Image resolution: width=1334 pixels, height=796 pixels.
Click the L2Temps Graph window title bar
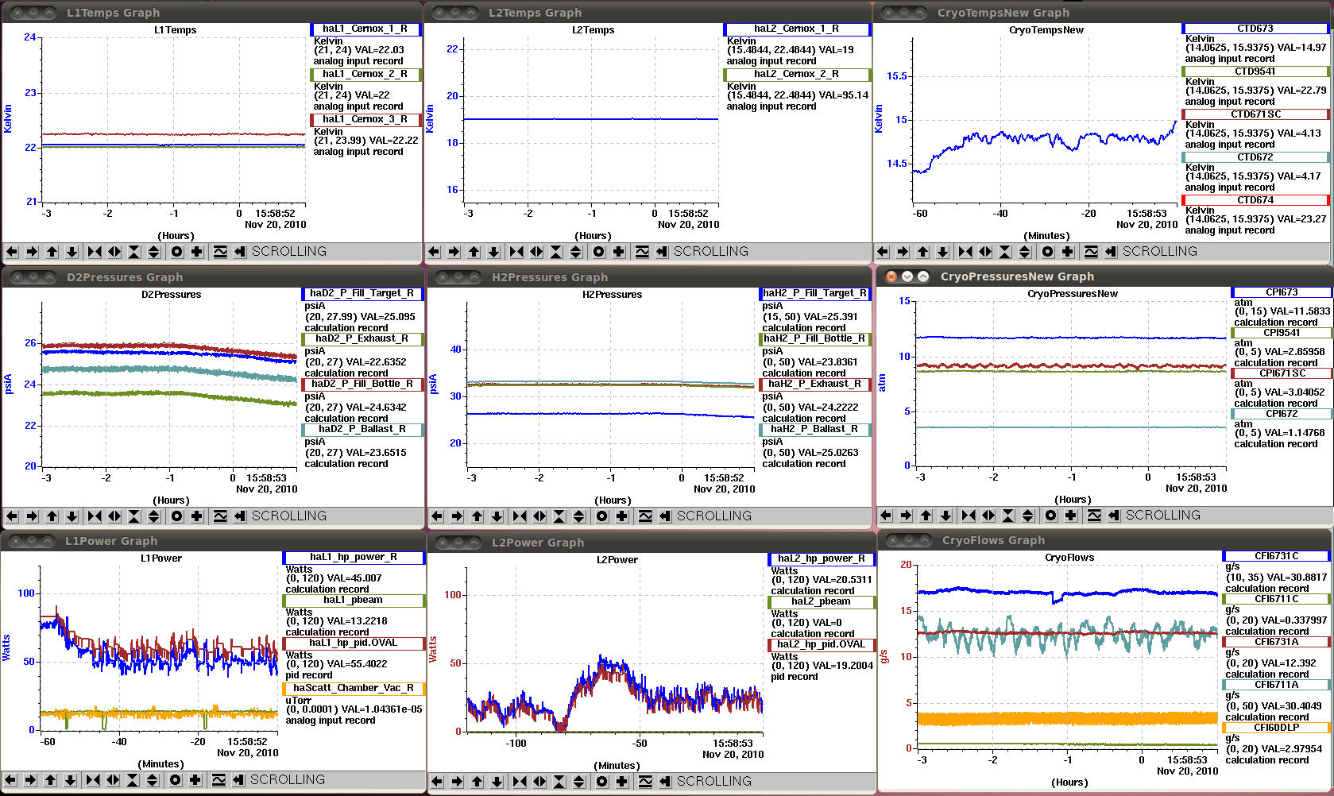(648, 12)
